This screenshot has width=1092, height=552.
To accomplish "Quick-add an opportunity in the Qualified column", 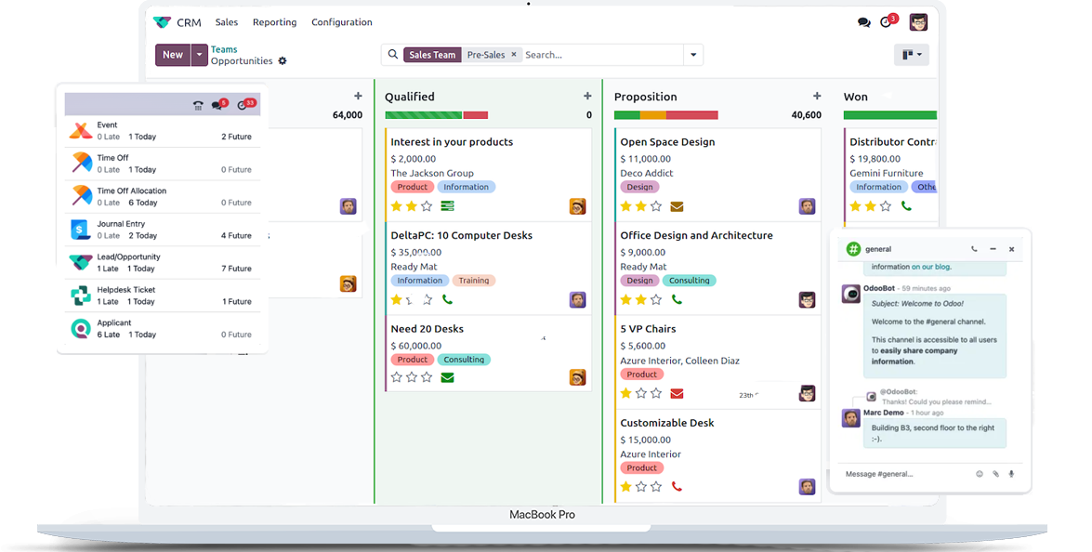I will click(x=587, y=96).
